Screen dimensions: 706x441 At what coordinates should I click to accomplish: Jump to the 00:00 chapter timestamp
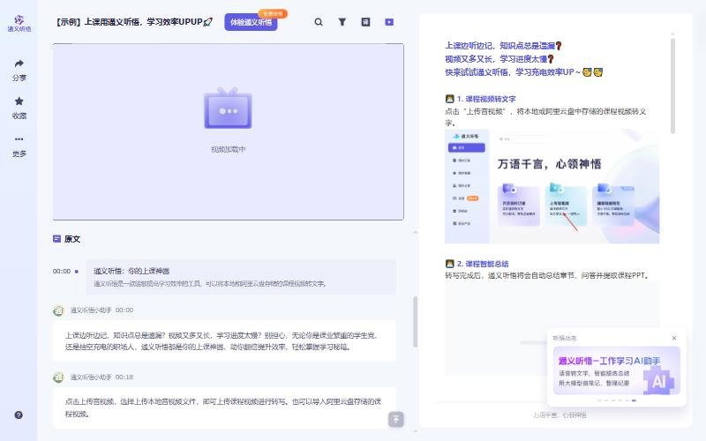(62, 272)
